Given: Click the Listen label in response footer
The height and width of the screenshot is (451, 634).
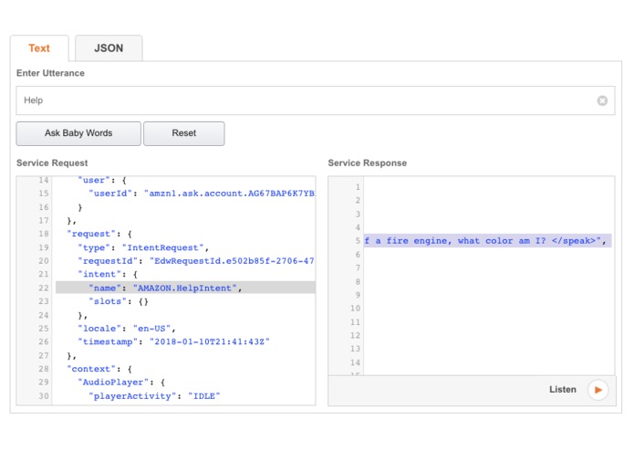Looking at the screenshot, I should tap(563, 390).
